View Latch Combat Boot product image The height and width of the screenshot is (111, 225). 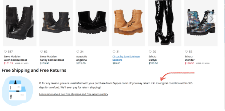click(x=20, y=23)
